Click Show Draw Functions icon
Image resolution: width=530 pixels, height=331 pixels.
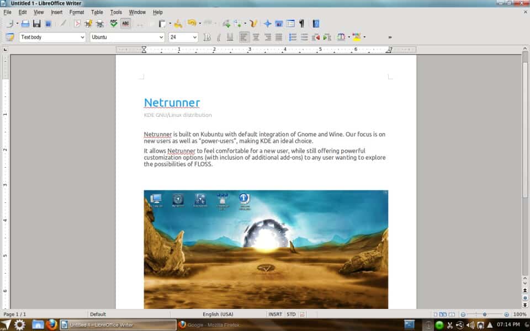point(253,24)
